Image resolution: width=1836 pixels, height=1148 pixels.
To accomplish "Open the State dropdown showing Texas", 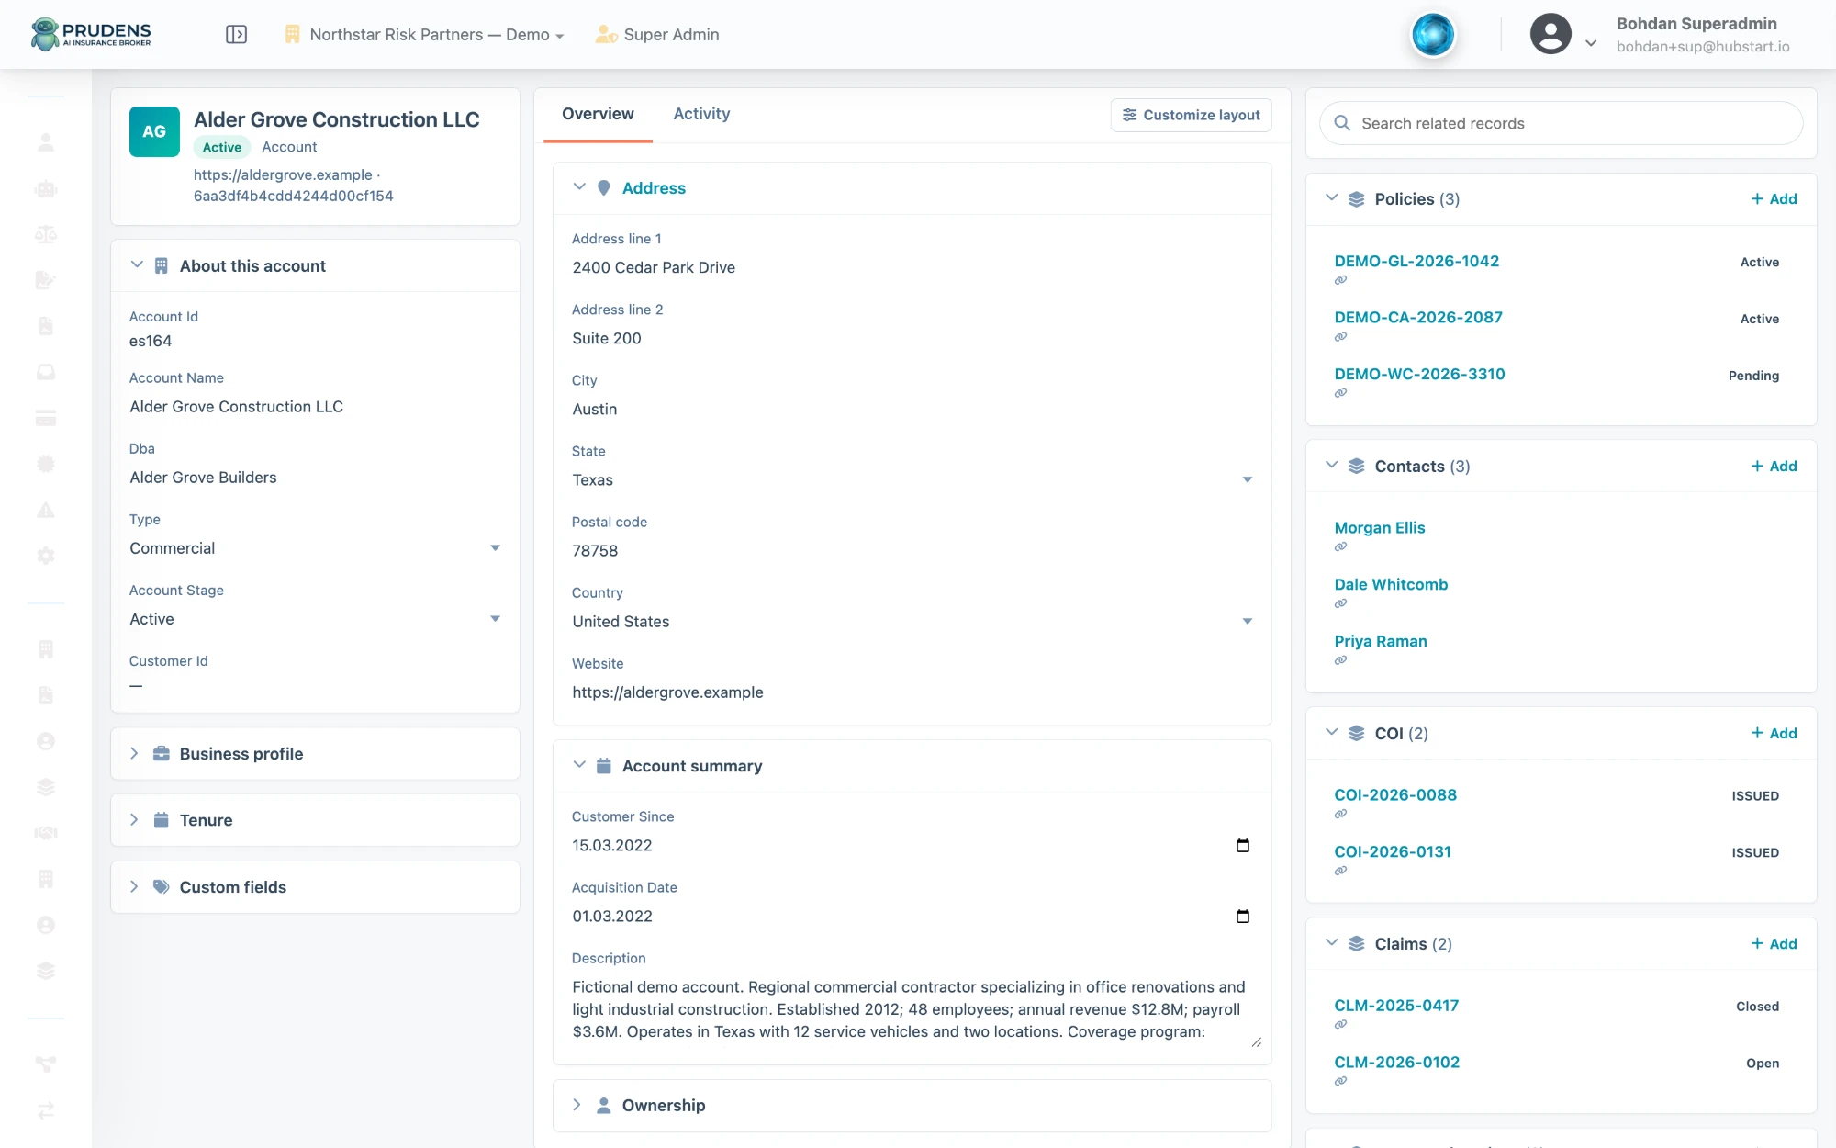I will point(912,479).
